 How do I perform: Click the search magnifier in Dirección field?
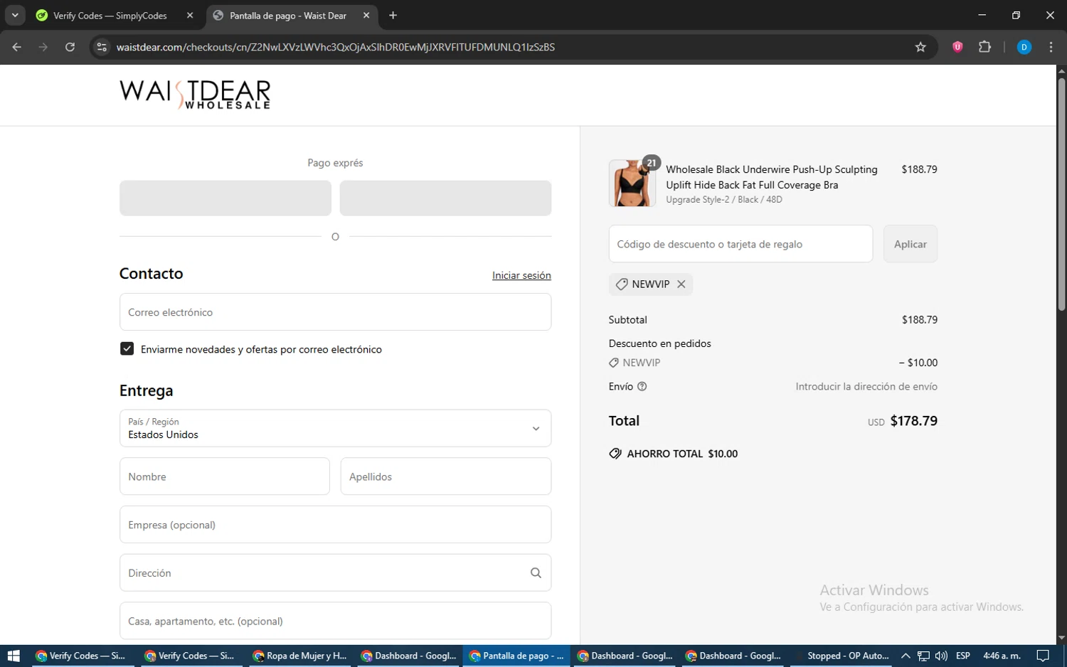(x=536, y=572)
